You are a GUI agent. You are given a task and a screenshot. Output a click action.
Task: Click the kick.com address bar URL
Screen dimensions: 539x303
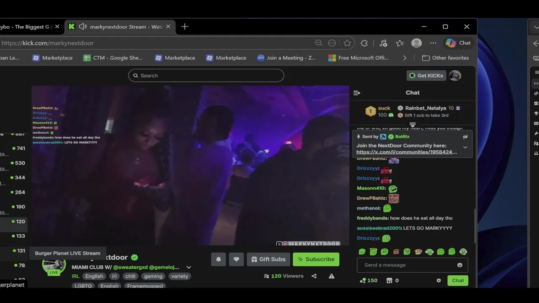click(48, 43)
